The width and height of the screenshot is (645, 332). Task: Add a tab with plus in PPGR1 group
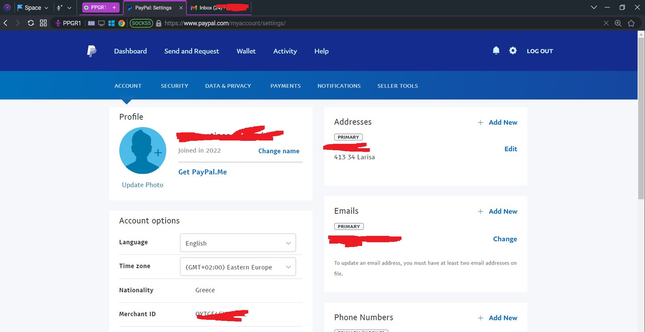click(114, 8)
